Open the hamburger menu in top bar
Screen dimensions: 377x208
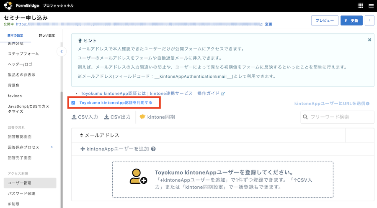(x=371, y=6)
